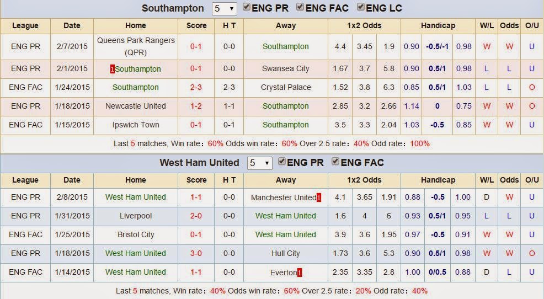
Task: Click red card icon next to Everton
Action: pos(300,273)
